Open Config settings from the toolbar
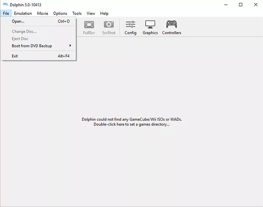 click(130, 27)
